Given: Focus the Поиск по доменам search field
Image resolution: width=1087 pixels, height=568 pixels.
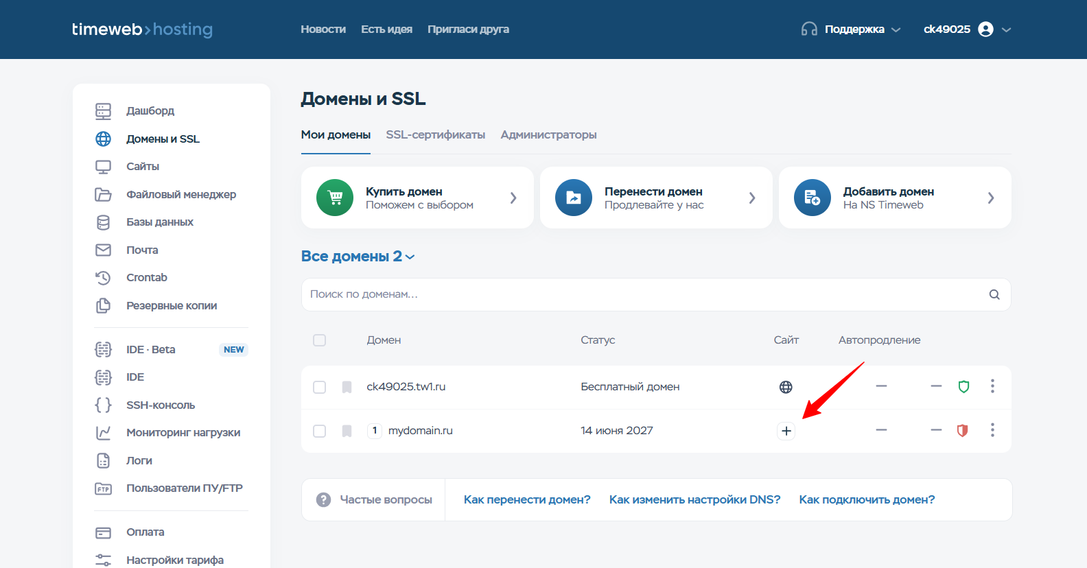Looking at the screenshot, I should click(x=645, y=294).
